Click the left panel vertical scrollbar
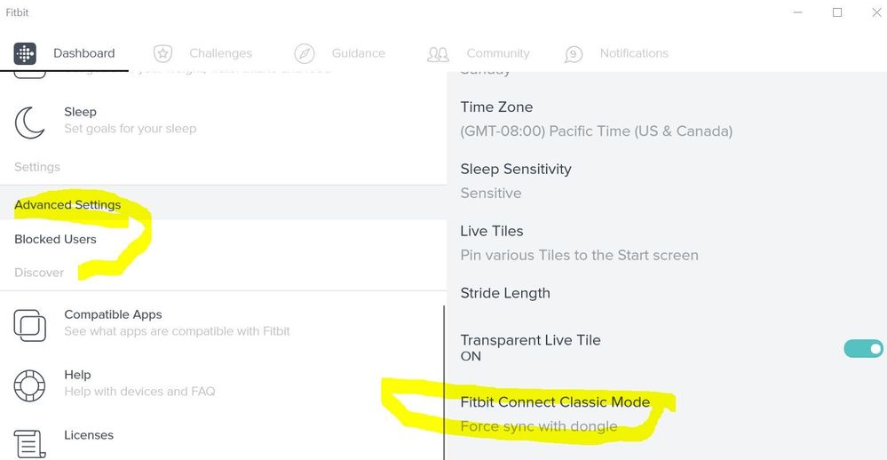The width and height of the screenshot is (887, 460). coord(444,383)
